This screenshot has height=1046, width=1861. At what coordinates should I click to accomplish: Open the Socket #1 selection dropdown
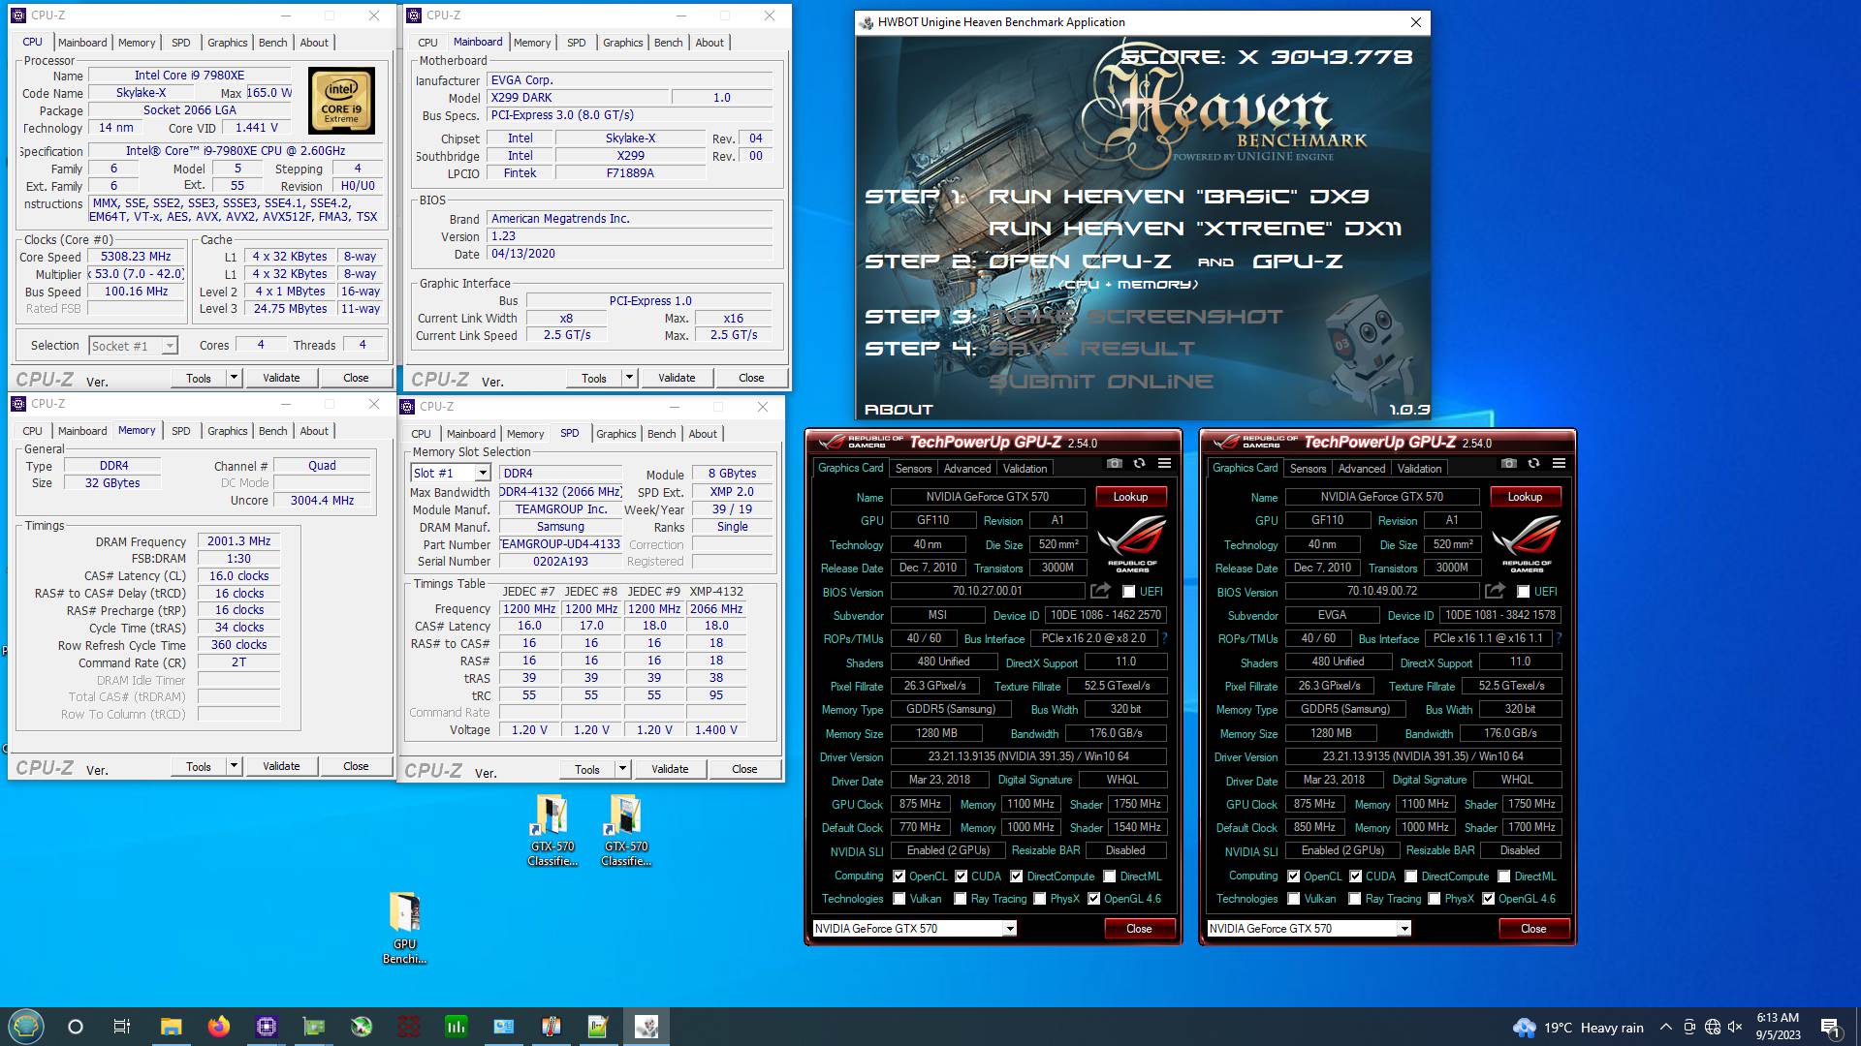[x=170, y=346]
